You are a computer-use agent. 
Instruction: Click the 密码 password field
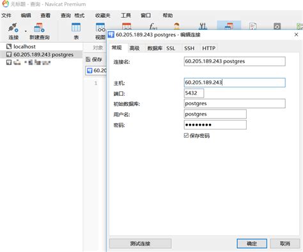(215, 124)
